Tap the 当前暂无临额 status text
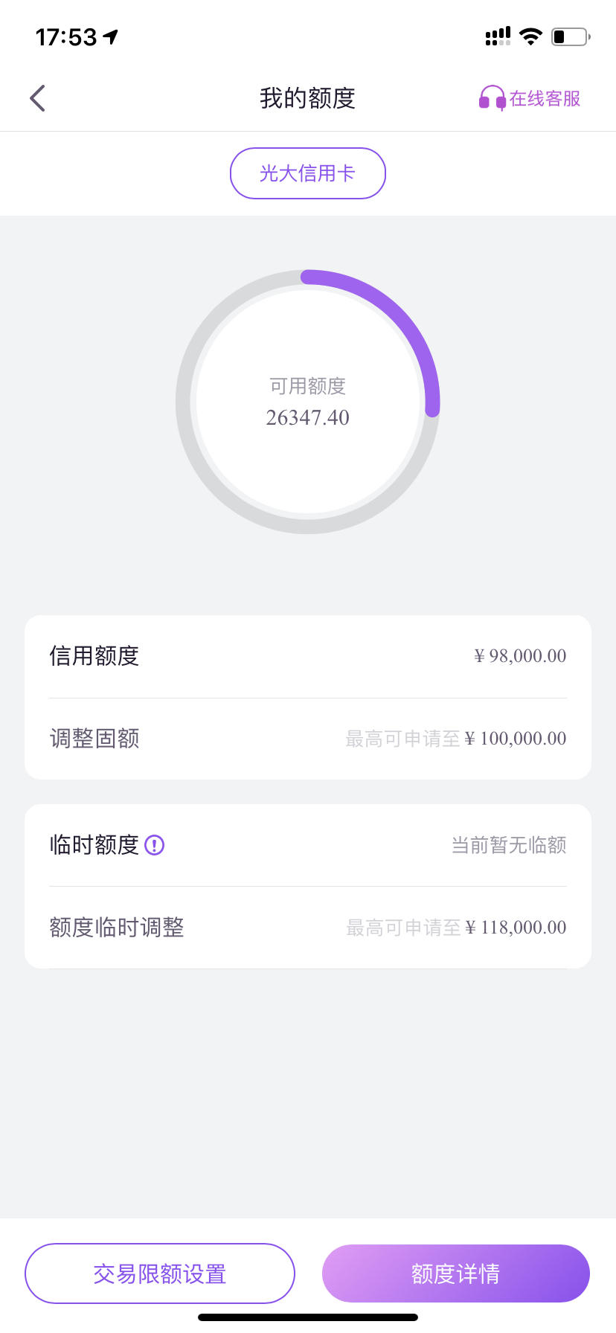616x1333 pixels. point(509,845)
